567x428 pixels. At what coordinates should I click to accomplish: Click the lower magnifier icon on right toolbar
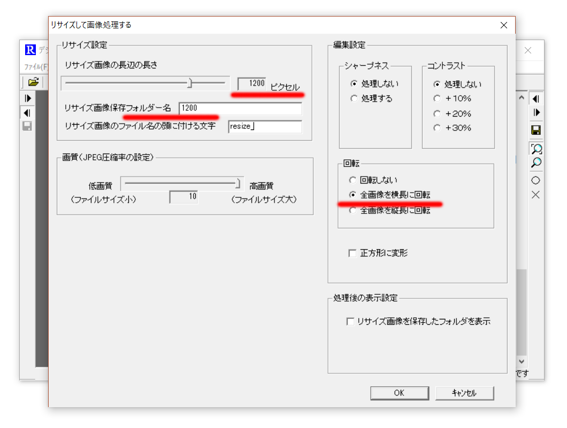pos(536,163)
